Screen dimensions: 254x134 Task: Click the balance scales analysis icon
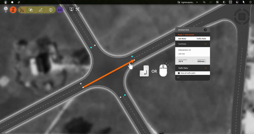(x=51, y=10)
